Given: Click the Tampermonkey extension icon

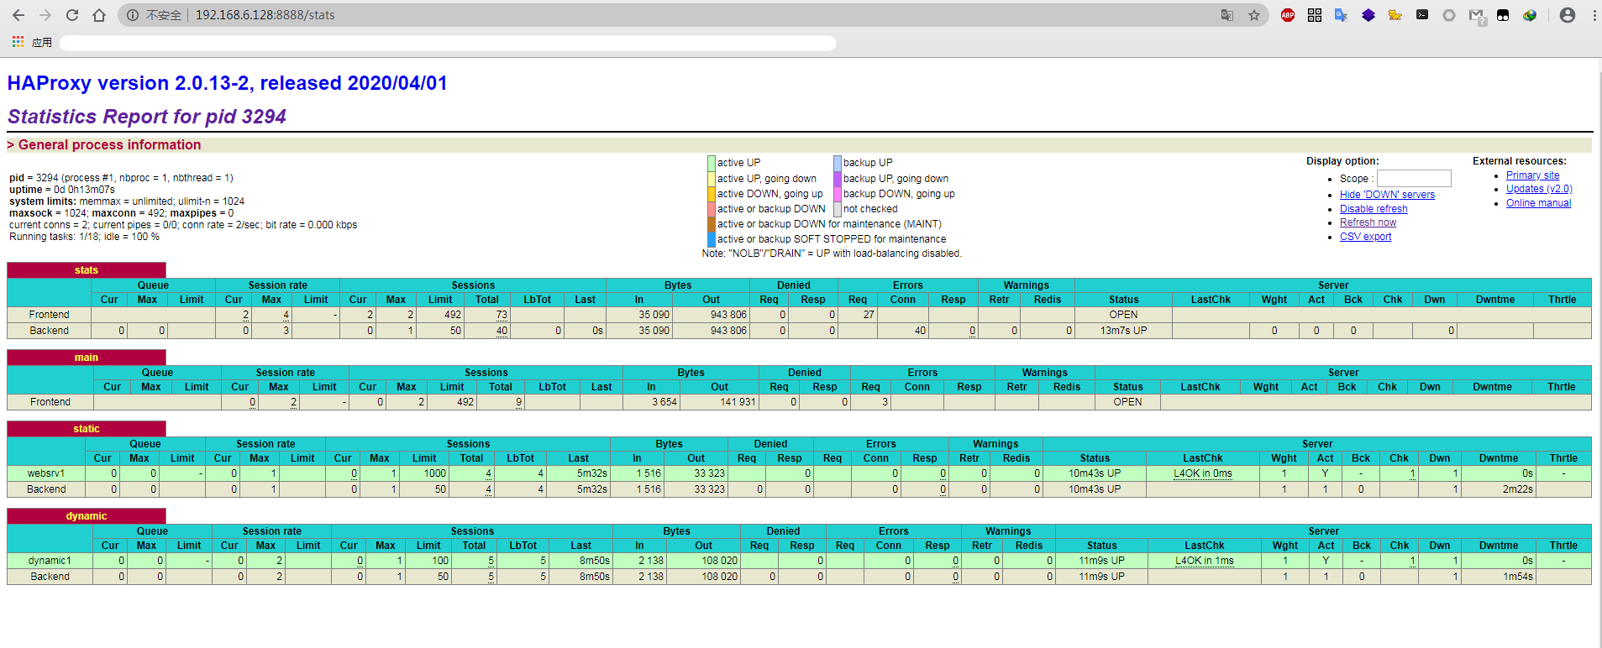Looking at the screenshot, I should pyautogui.click(x=1503, y=15).
